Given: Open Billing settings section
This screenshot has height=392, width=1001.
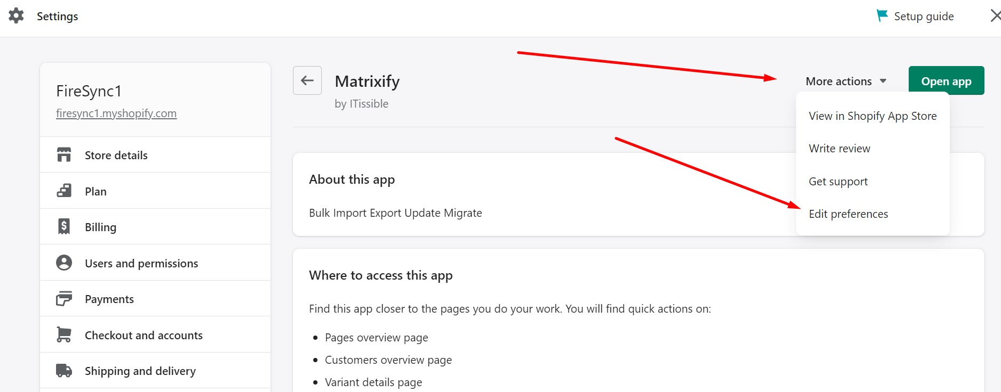Looking at the screenshot, I should coord(155,226).
